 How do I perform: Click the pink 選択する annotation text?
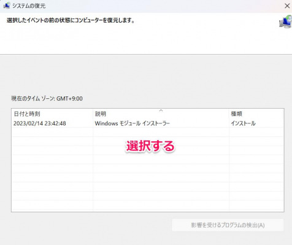[150, 146]
